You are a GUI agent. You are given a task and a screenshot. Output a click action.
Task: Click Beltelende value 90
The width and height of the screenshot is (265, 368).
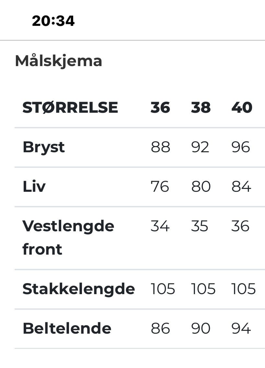click(x=201, y=328)
